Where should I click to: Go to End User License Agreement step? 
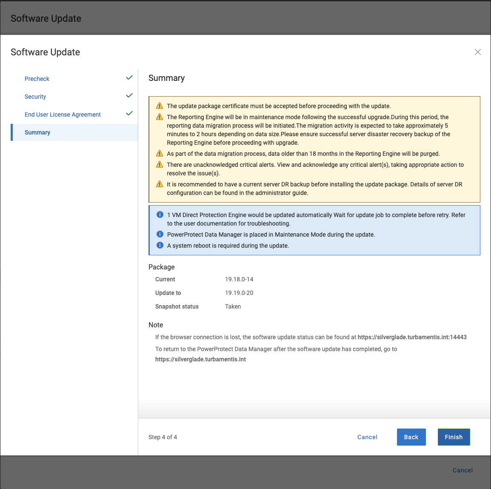(x=63, y=114)
